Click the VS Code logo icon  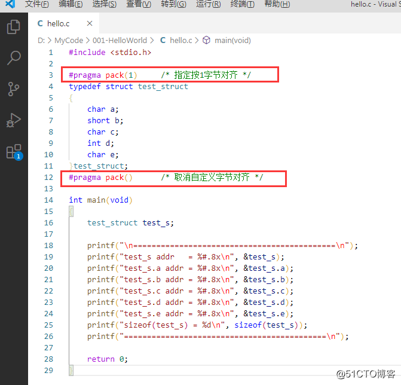[x=10, y=4]
